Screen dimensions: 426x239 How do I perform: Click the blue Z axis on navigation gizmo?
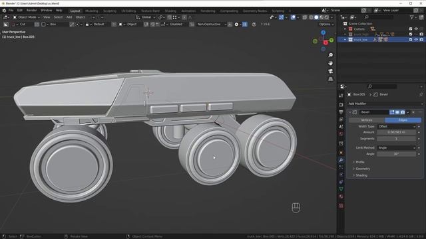click(323, 33)
